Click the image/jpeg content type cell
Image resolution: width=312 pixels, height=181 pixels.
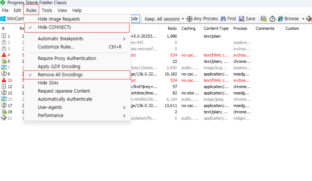pyautogui.click(x=214, y=99)
